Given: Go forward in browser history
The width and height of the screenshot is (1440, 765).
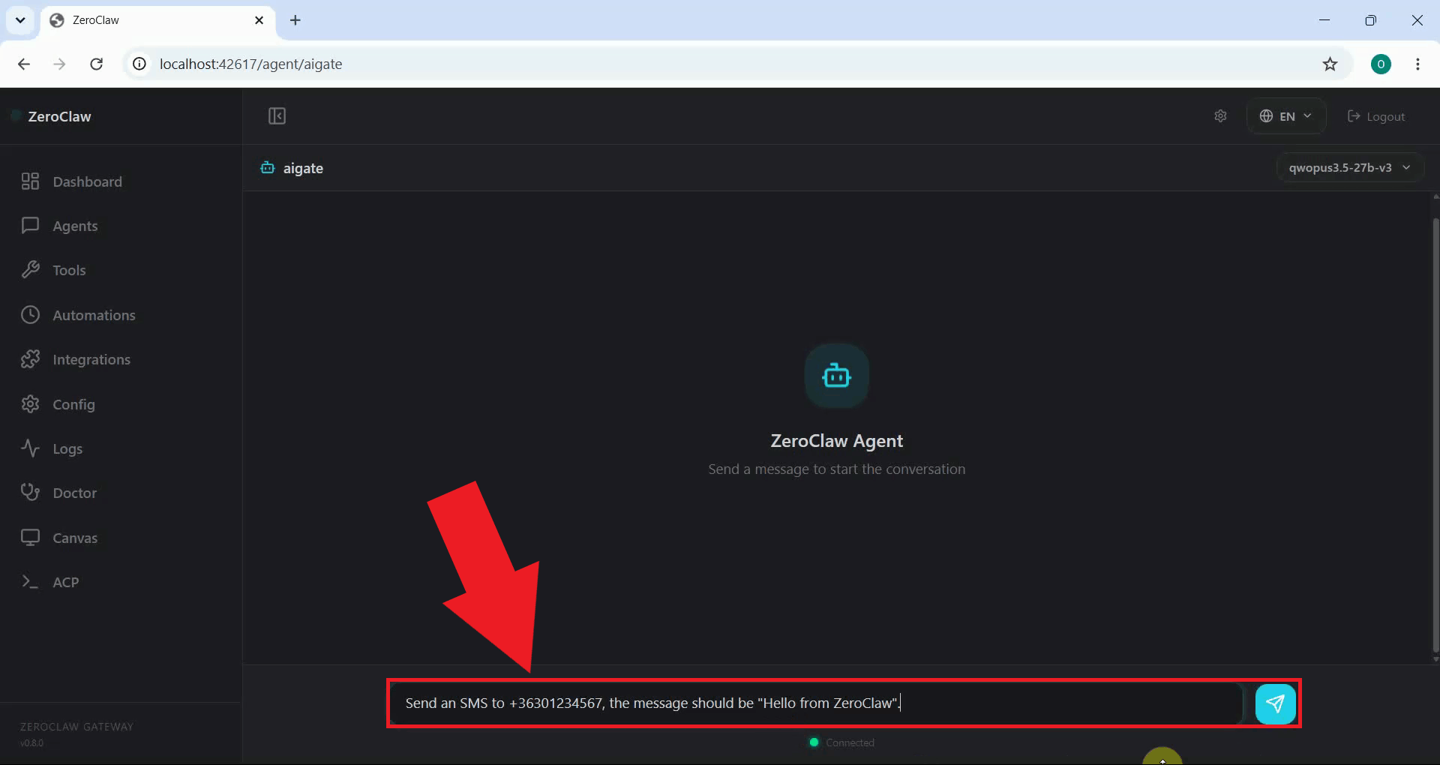Looking at the screenshot, I should pos(59,64).
